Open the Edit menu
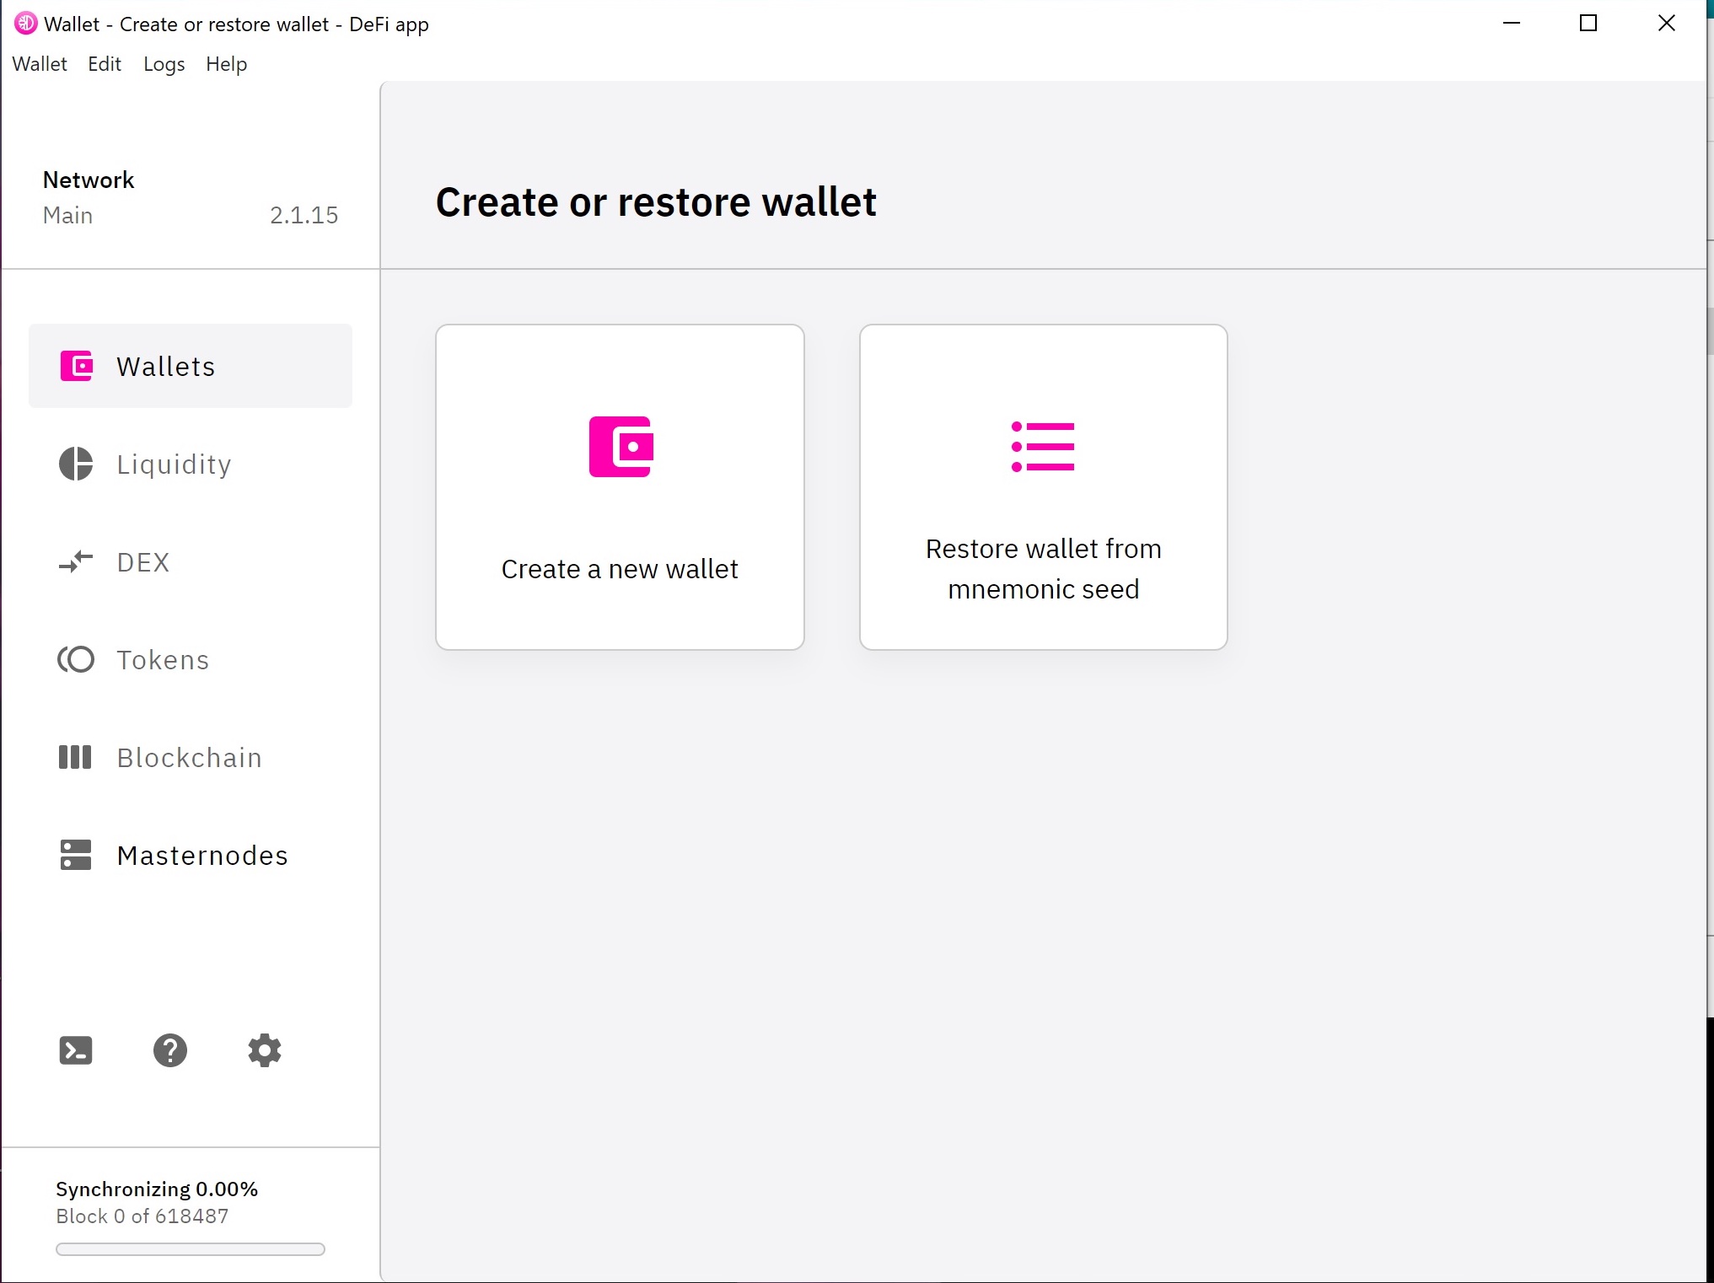This screenshot has width=1714, height=1283. pyautogui.click(x=105, y=64)
